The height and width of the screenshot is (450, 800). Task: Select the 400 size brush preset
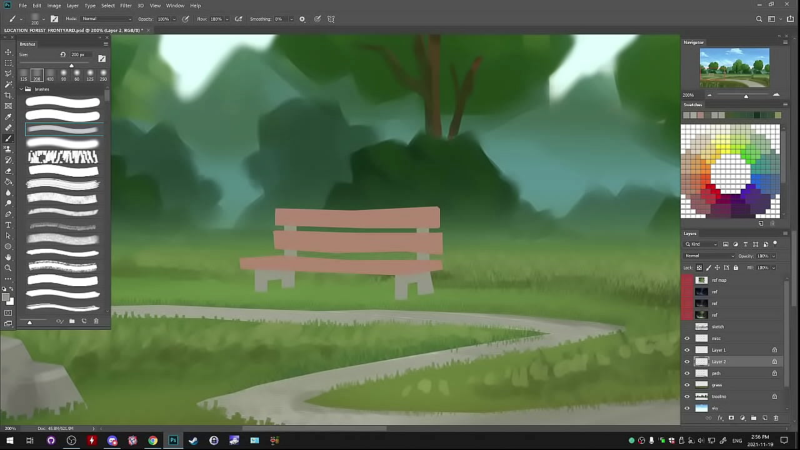point(50,75)
